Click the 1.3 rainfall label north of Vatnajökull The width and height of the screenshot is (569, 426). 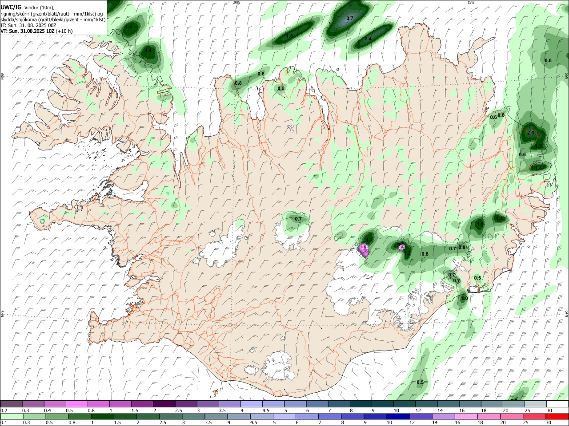[x=407, y=253]
